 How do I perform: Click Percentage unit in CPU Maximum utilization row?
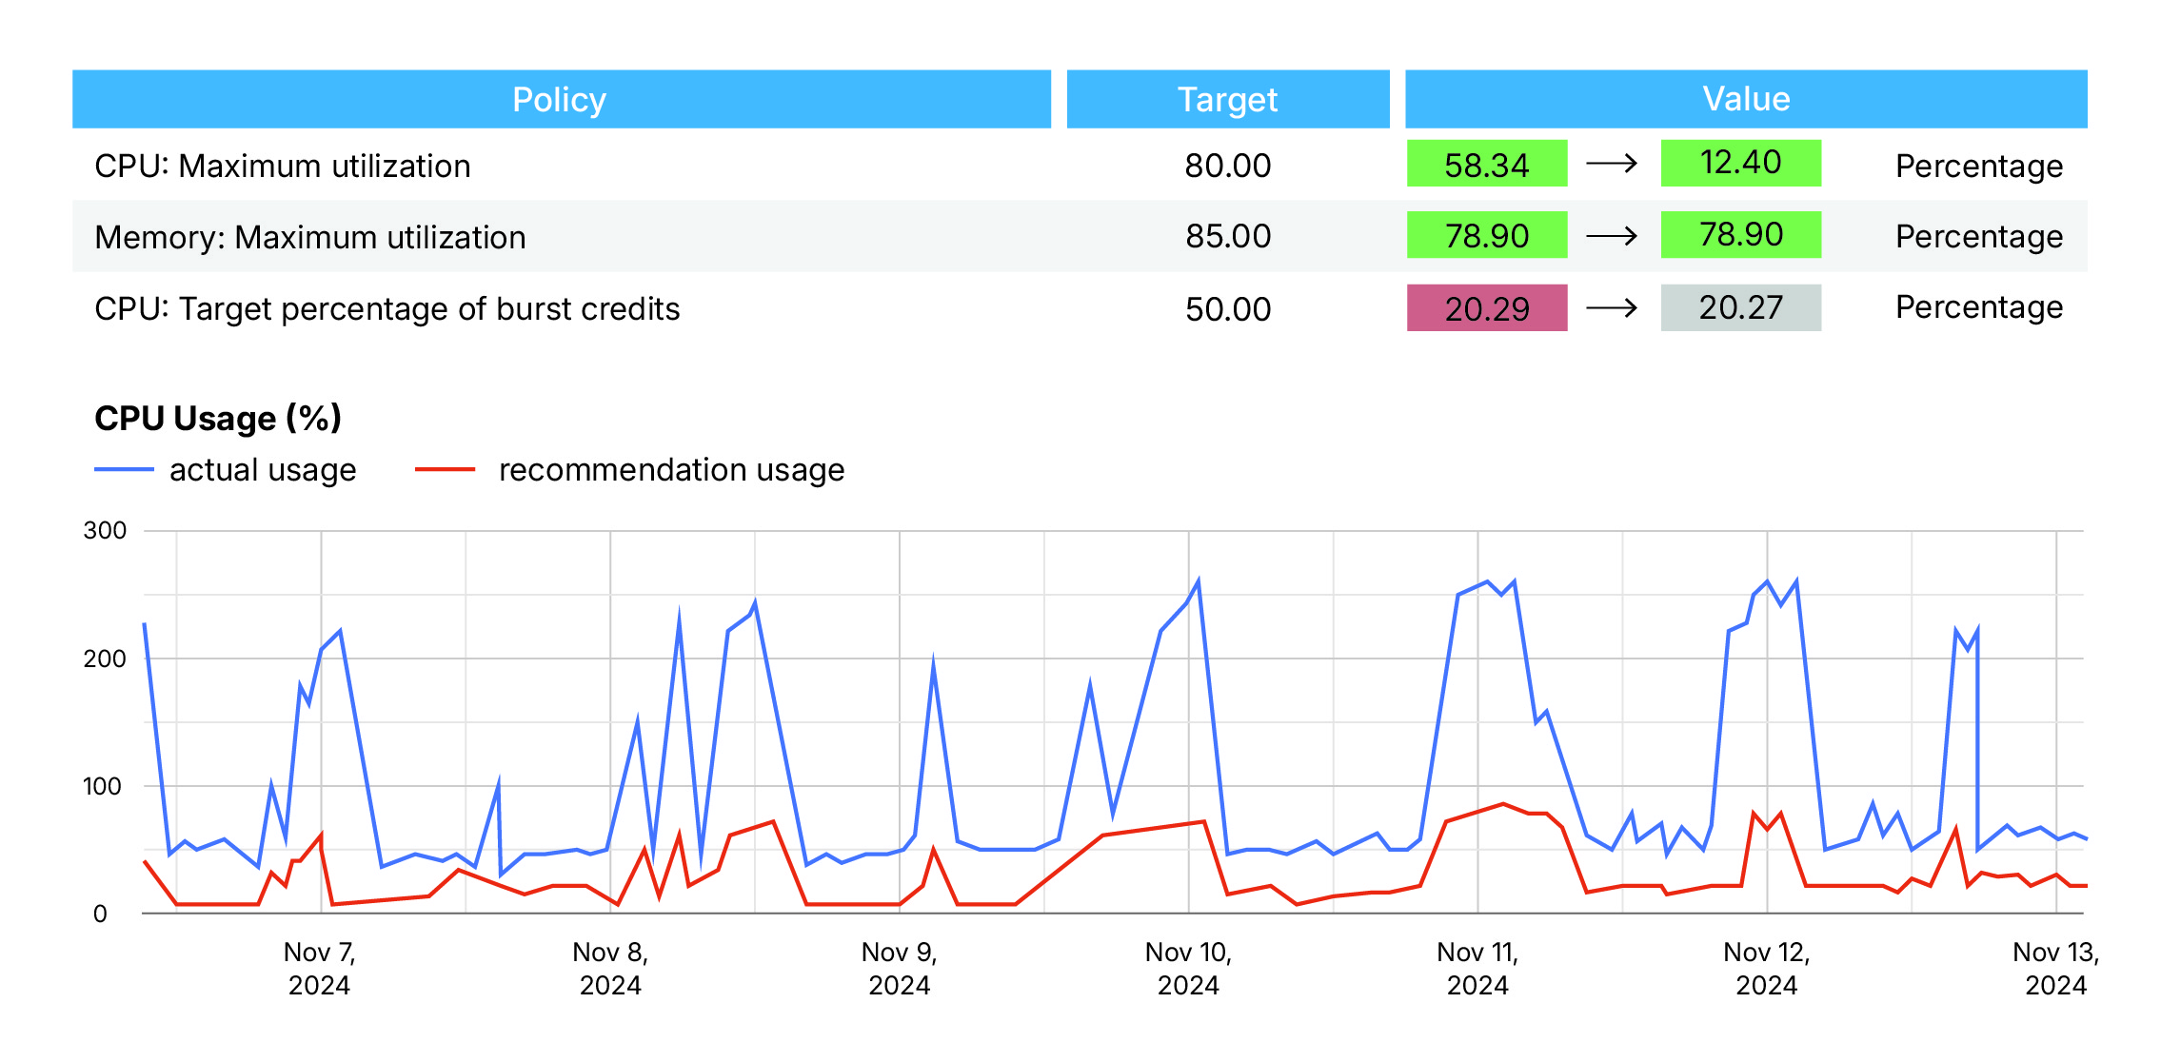click(1978, 167)
